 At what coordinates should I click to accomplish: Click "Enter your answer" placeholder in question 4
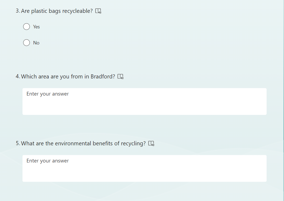click(x=48, y=94)
